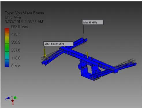Image resolution: width=144 pixels, height=109 pixels.
Task: Click the '118.8' legend value
Action: (x=16, y=58)
